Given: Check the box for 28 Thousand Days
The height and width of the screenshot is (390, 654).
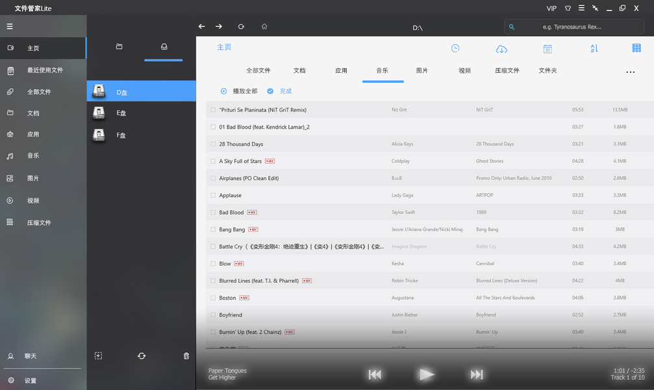Looking at the screenshot, I should click(x=213, y=144).
